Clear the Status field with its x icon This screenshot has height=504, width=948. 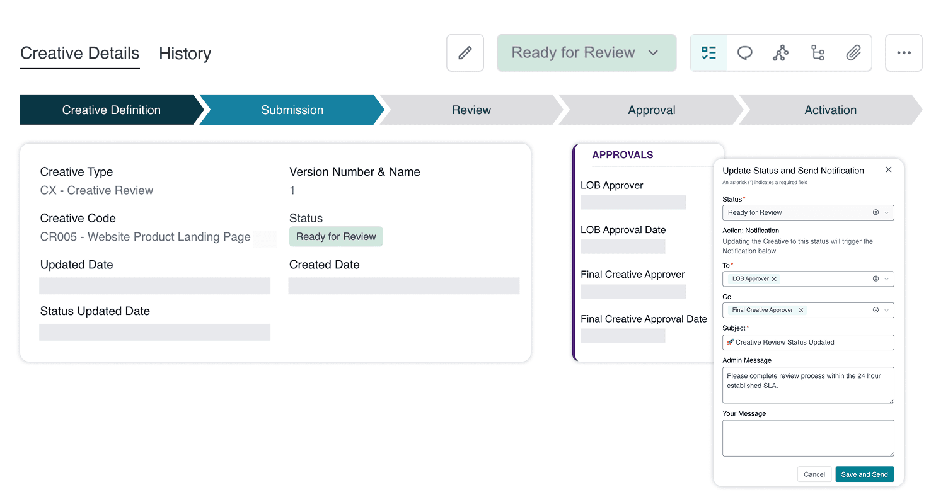click(x=875, y=212)
